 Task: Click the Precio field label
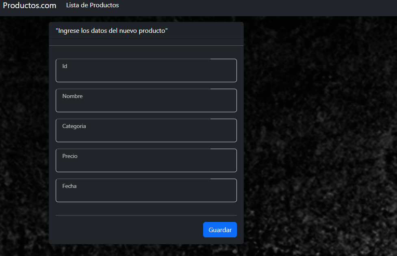point(69,156)
